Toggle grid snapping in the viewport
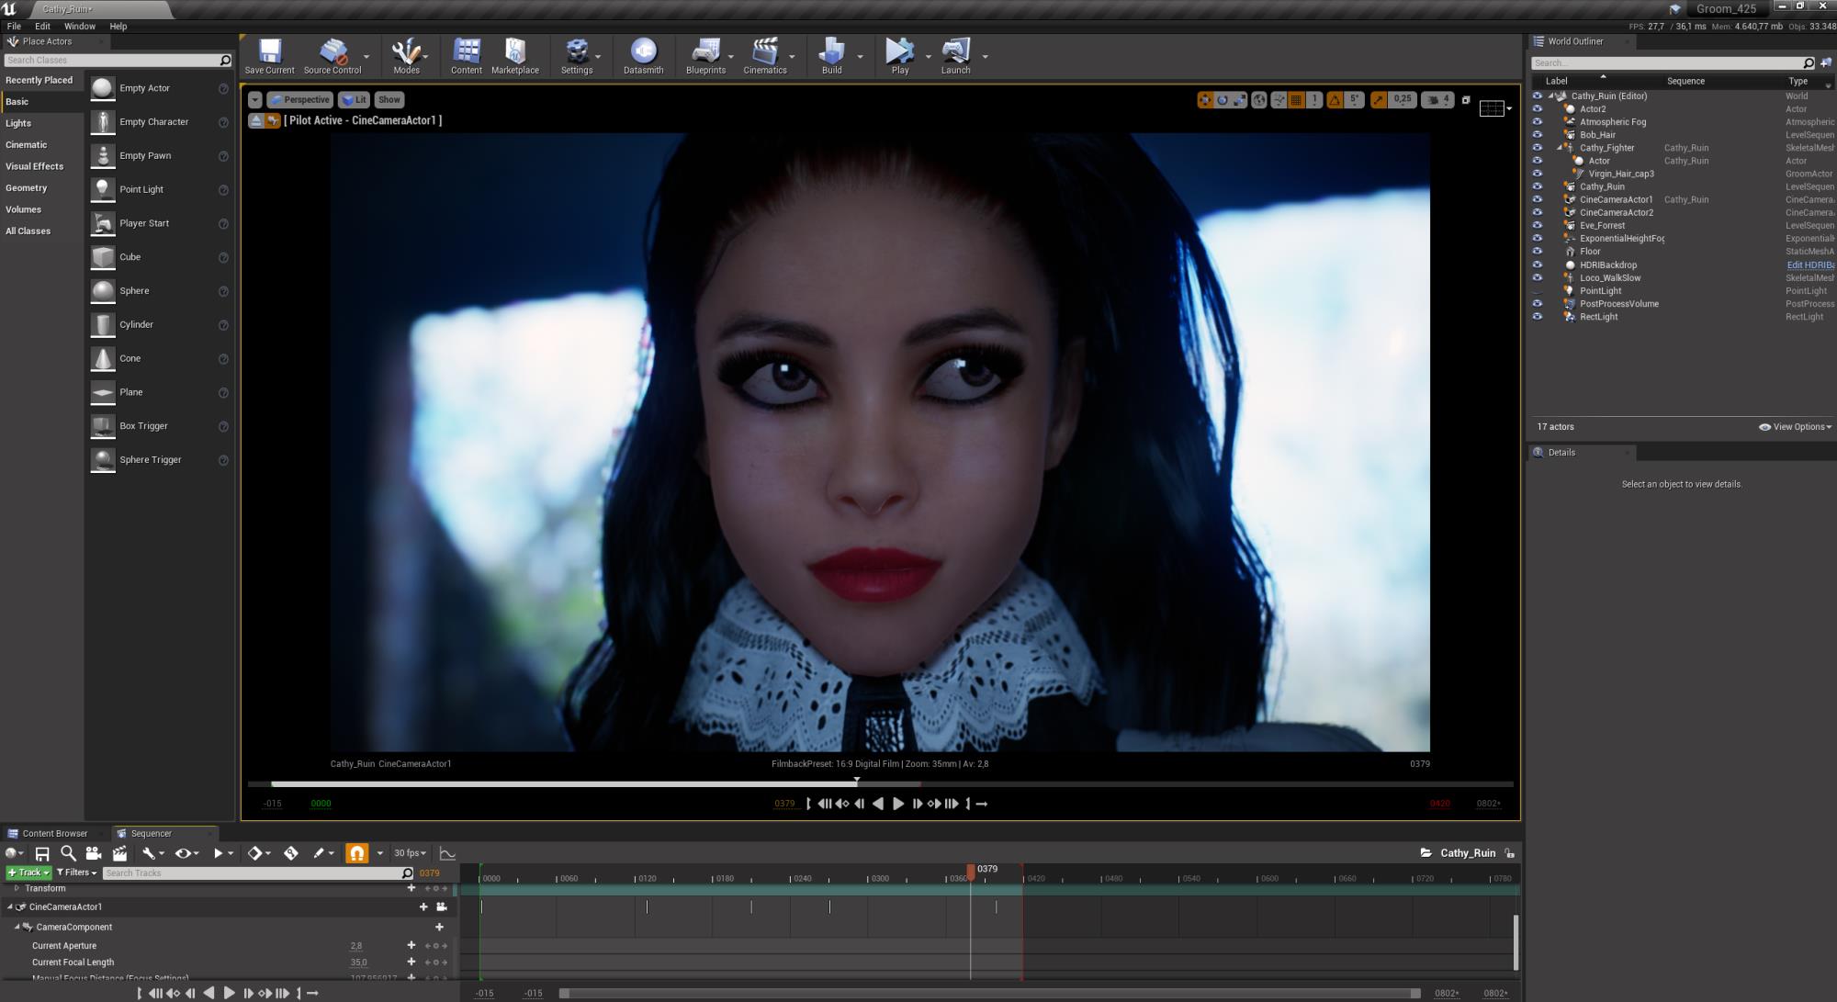The width and height of the screenshot is (1837, 1002). 1296,100
